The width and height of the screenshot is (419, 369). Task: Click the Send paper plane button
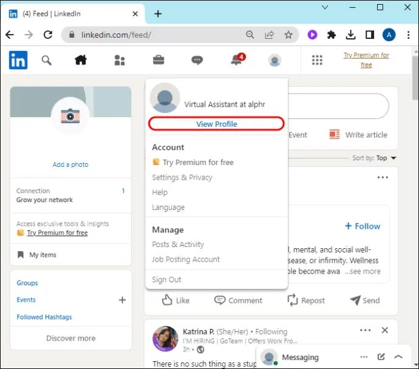pos(365,300)
